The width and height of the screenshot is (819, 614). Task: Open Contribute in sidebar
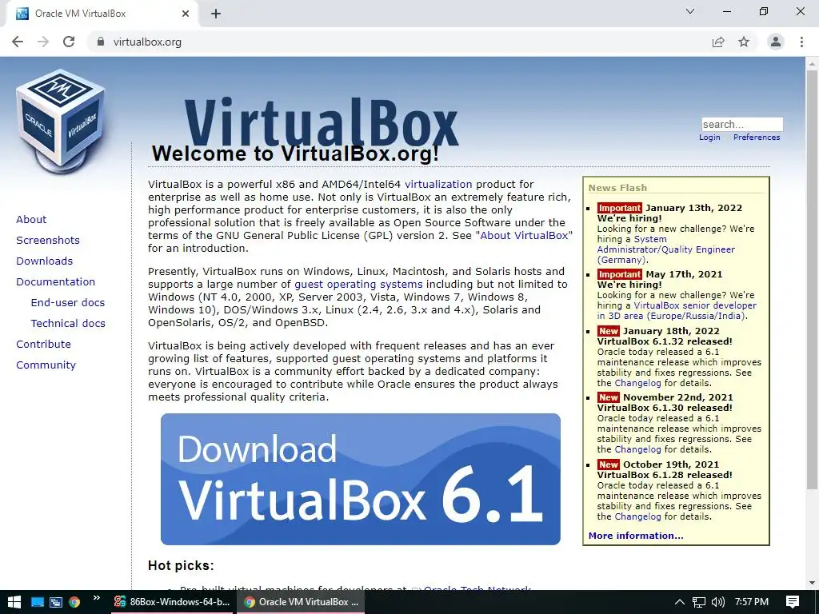(43, 344)
